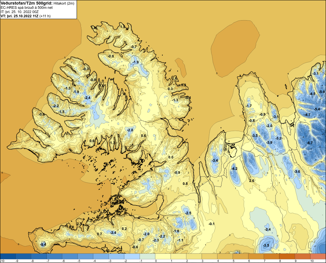Click the '-5.9' temperature value on the map
This screenshot has height=263, width=326.
click(x=322, y=92)
